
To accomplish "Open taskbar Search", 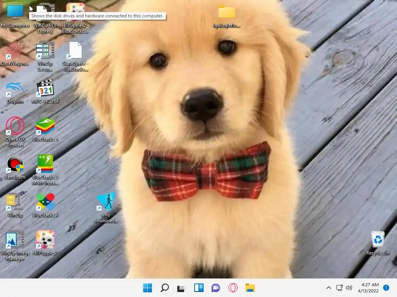I will coord(164,288).
